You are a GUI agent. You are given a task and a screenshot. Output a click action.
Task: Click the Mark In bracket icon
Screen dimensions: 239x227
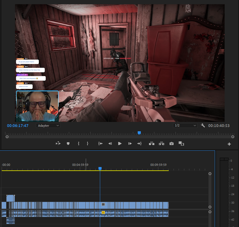(78, 143)
